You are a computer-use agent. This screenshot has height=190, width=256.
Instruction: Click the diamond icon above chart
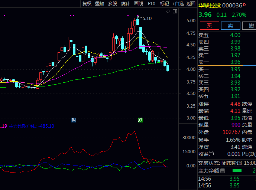168,12
